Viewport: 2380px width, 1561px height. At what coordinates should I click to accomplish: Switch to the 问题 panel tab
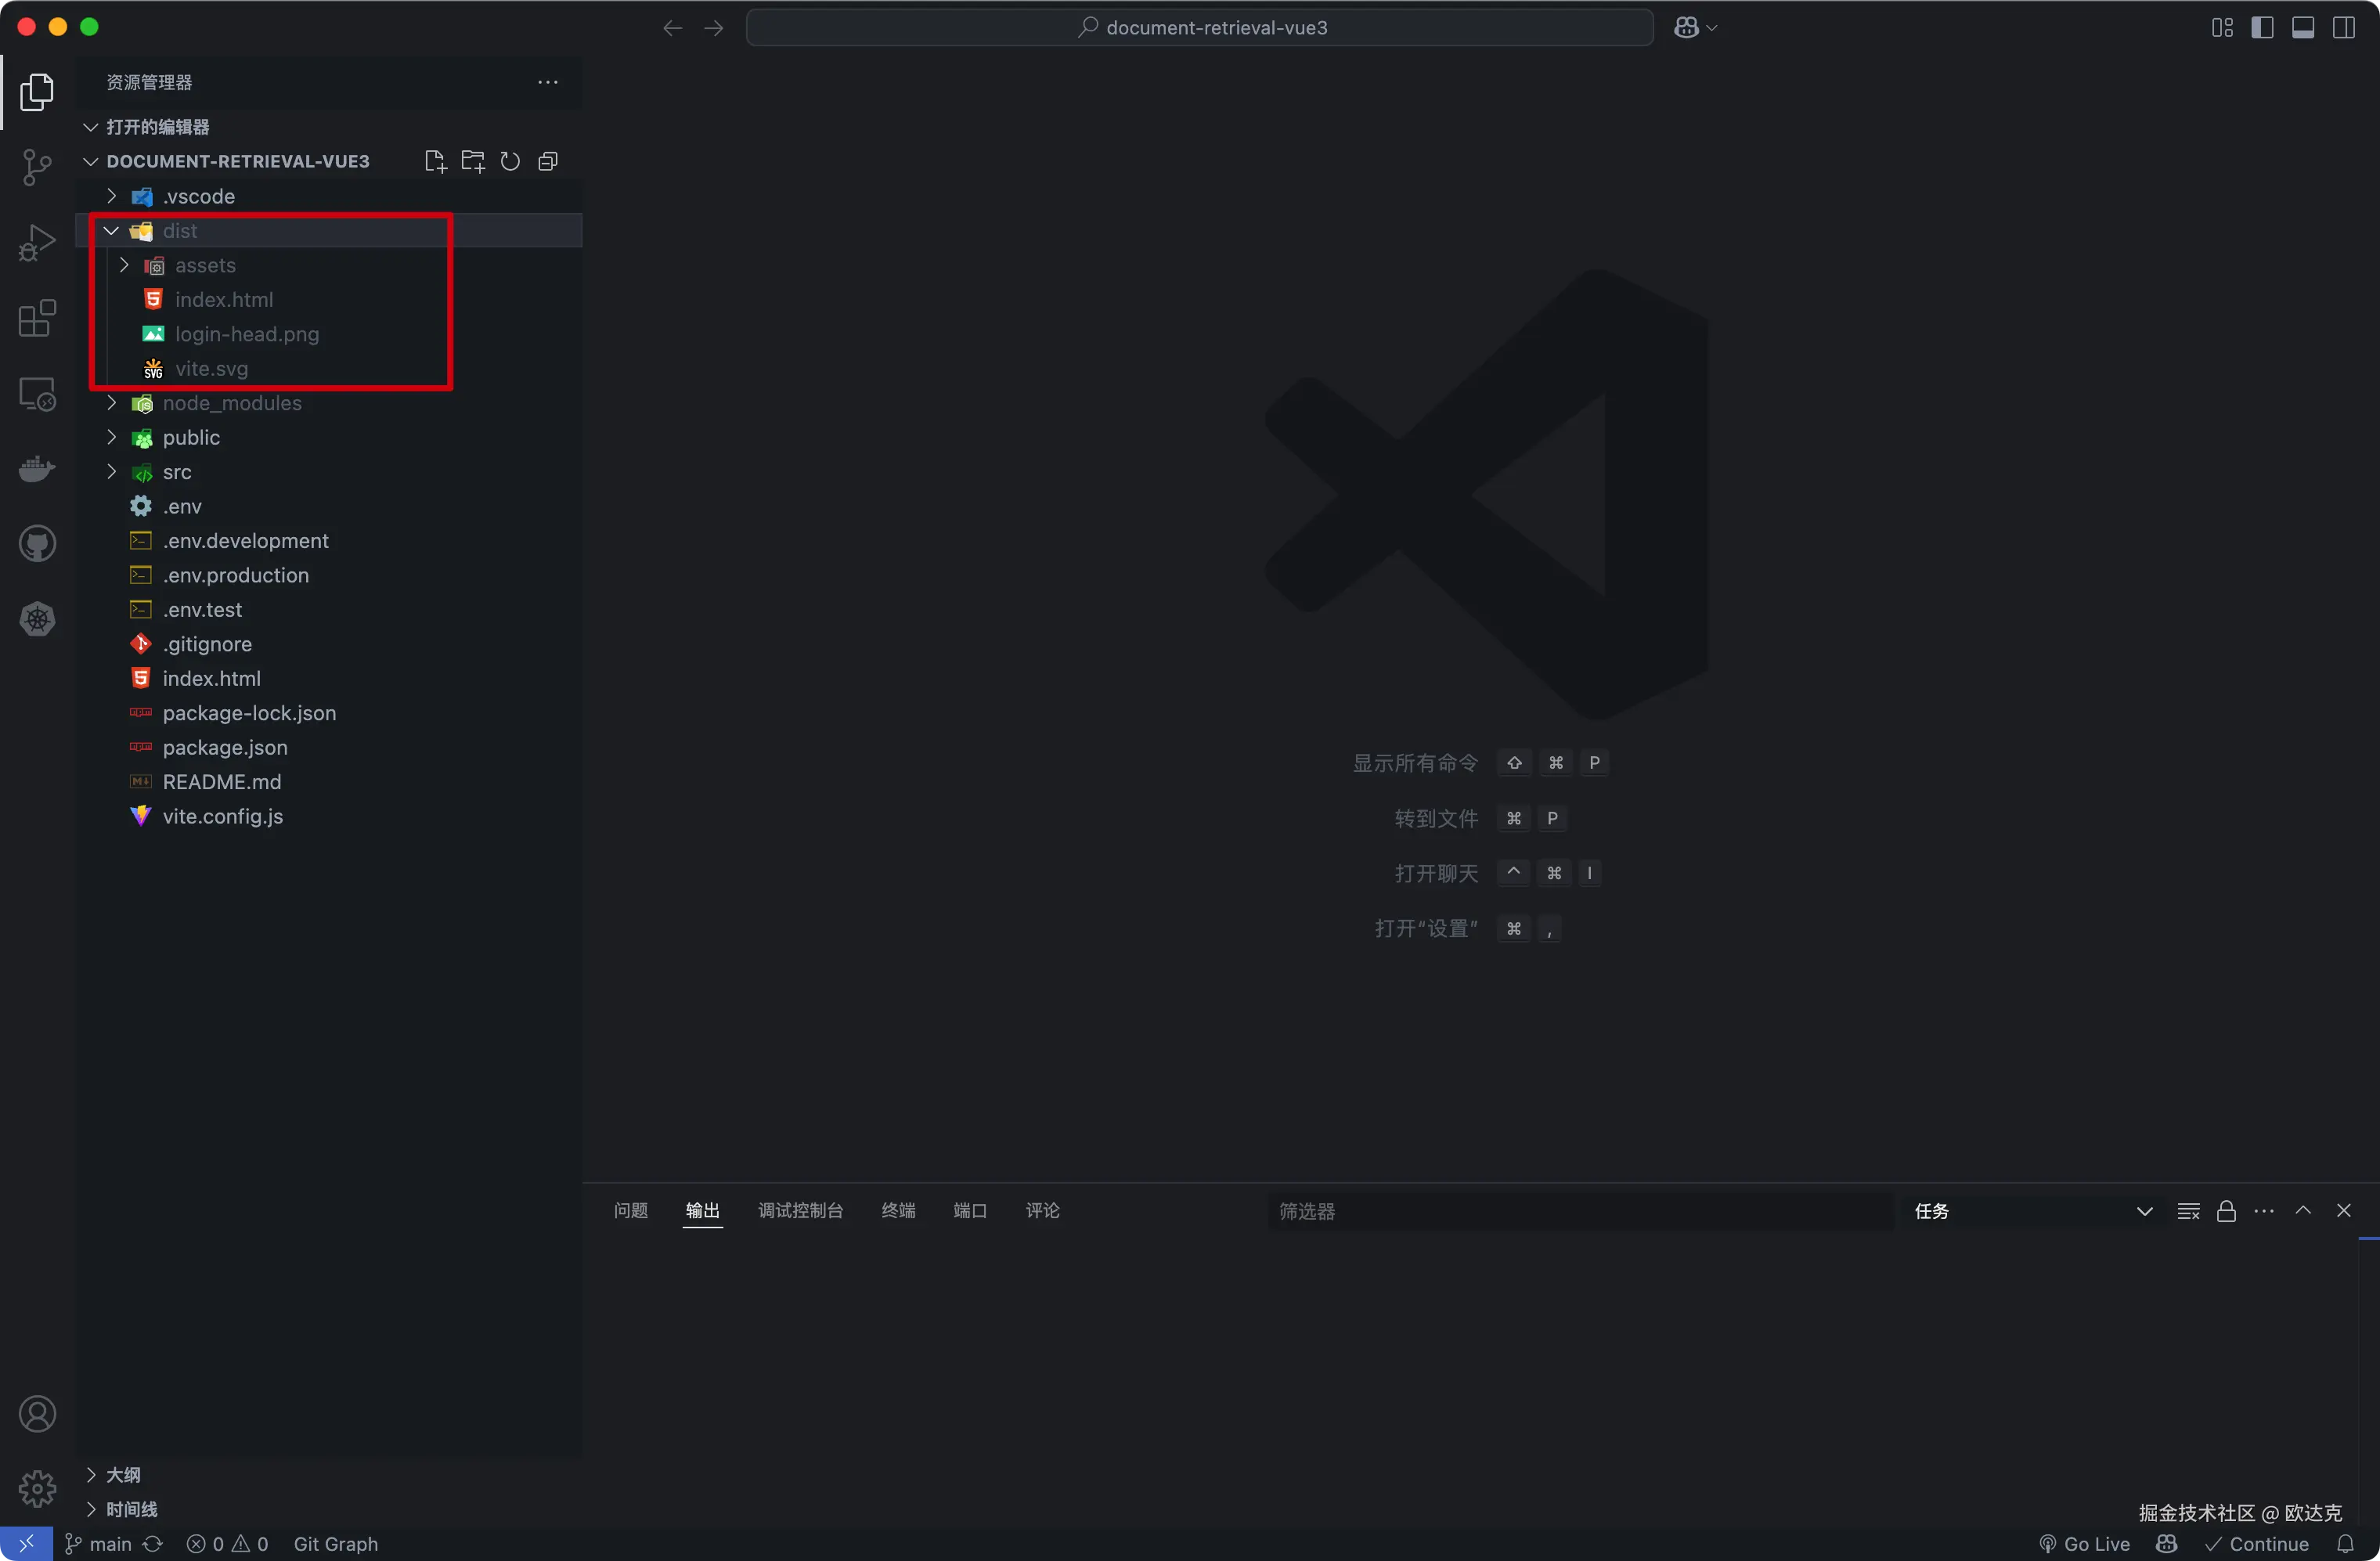(x=631, y=1211)
